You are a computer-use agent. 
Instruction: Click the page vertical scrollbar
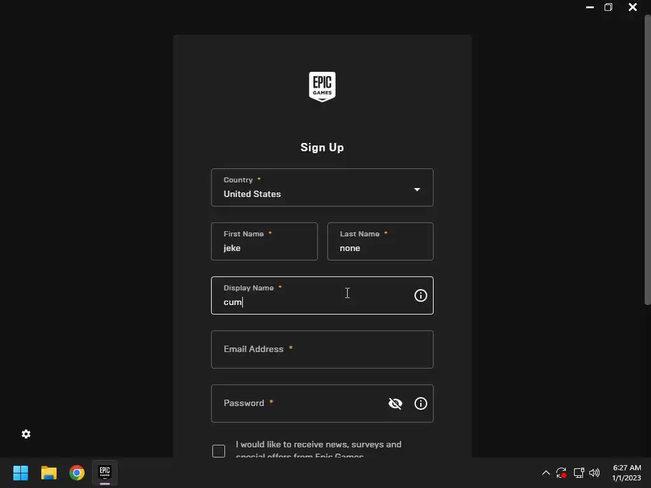coord(647,159)
